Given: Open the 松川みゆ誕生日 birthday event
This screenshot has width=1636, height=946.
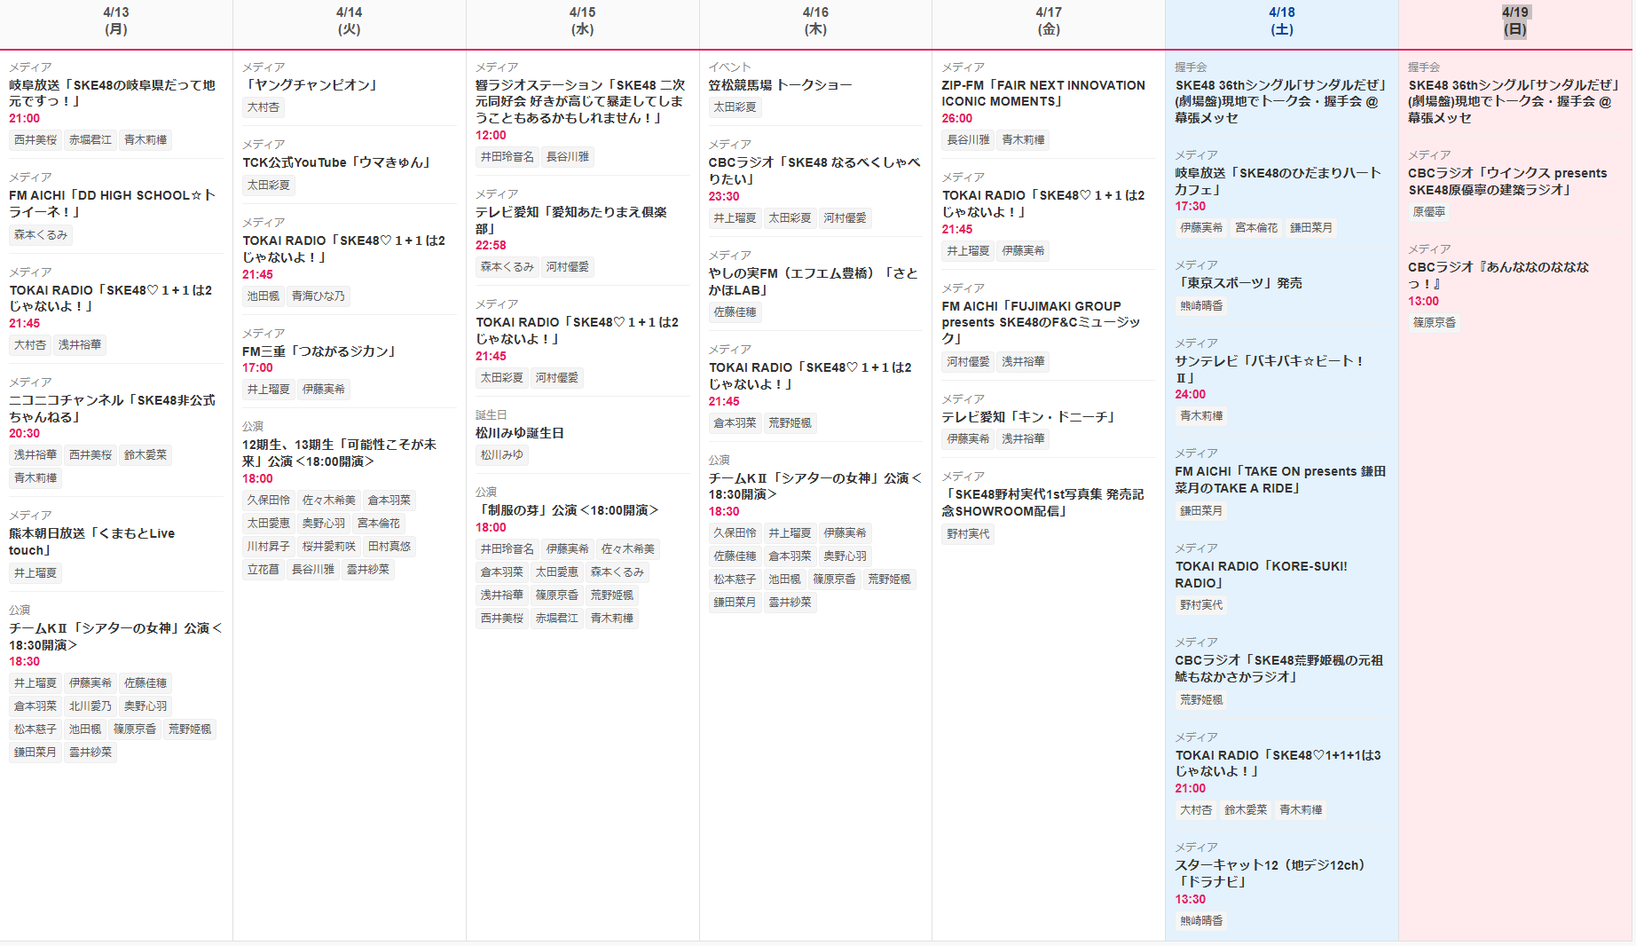Looking at the screenshot, I should pos(520,433).
